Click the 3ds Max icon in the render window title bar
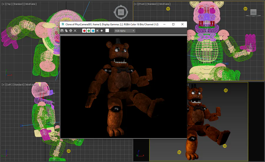 [x=63, y=24]
